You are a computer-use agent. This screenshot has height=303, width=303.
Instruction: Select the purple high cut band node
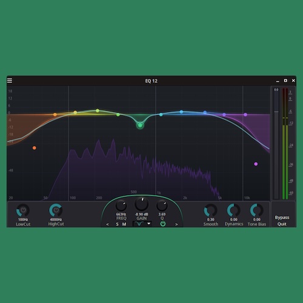[256, 164]
